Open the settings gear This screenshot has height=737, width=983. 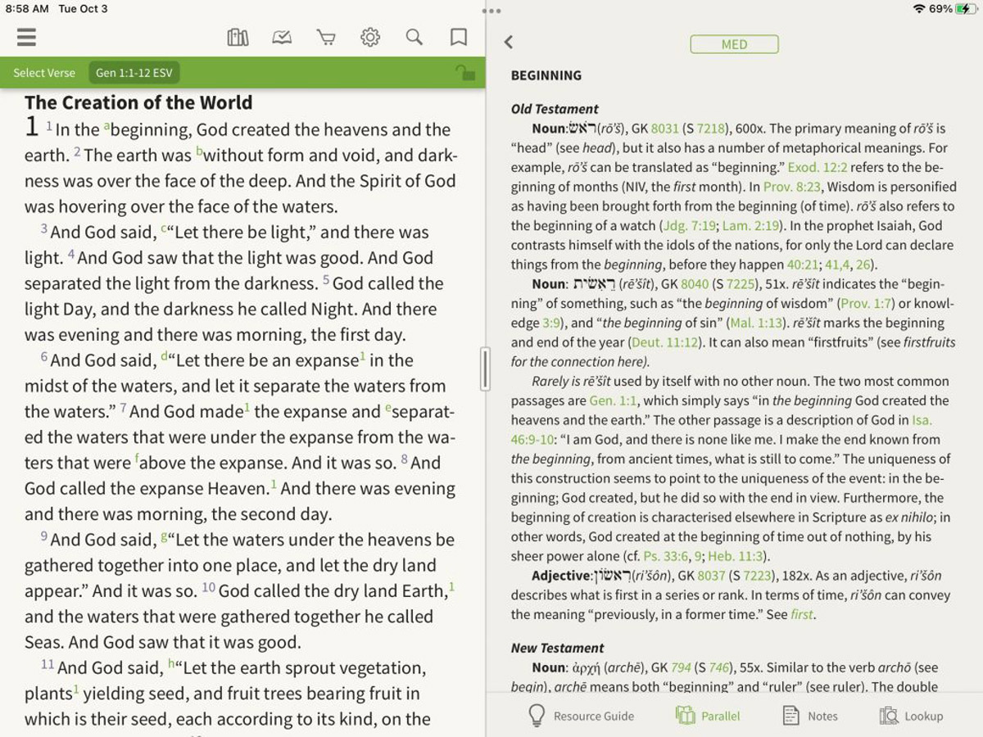click(x=370, y=37)
